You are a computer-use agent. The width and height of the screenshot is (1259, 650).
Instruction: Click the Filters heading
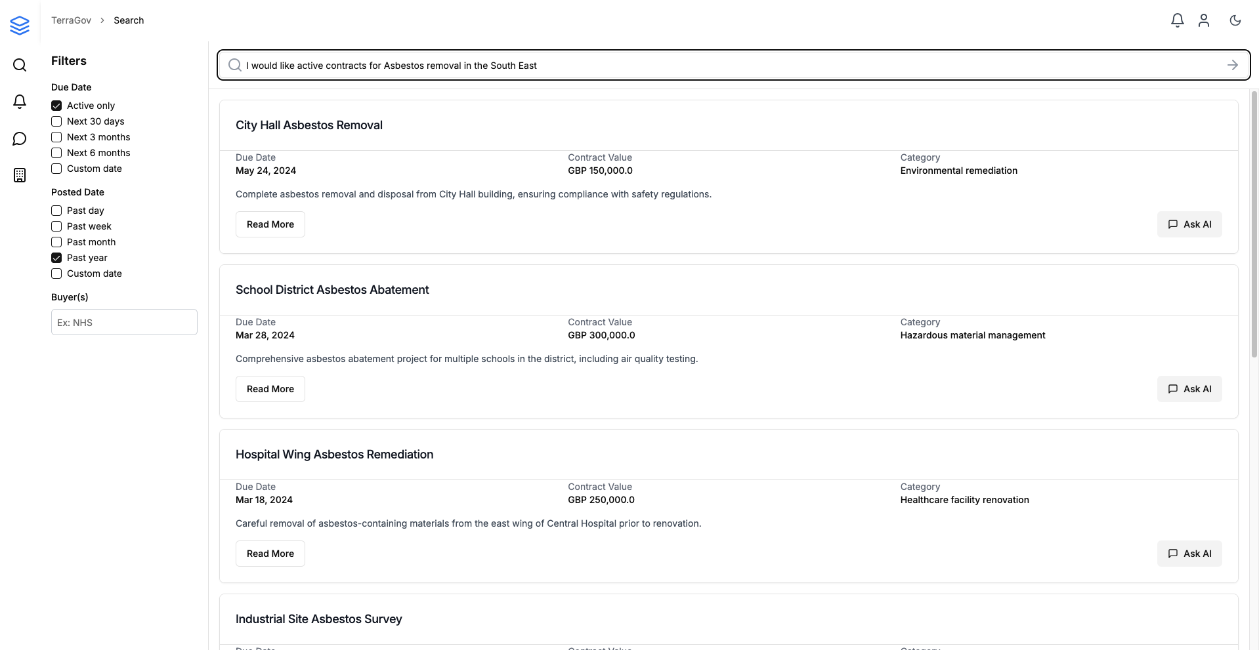(x=69, y=61)
